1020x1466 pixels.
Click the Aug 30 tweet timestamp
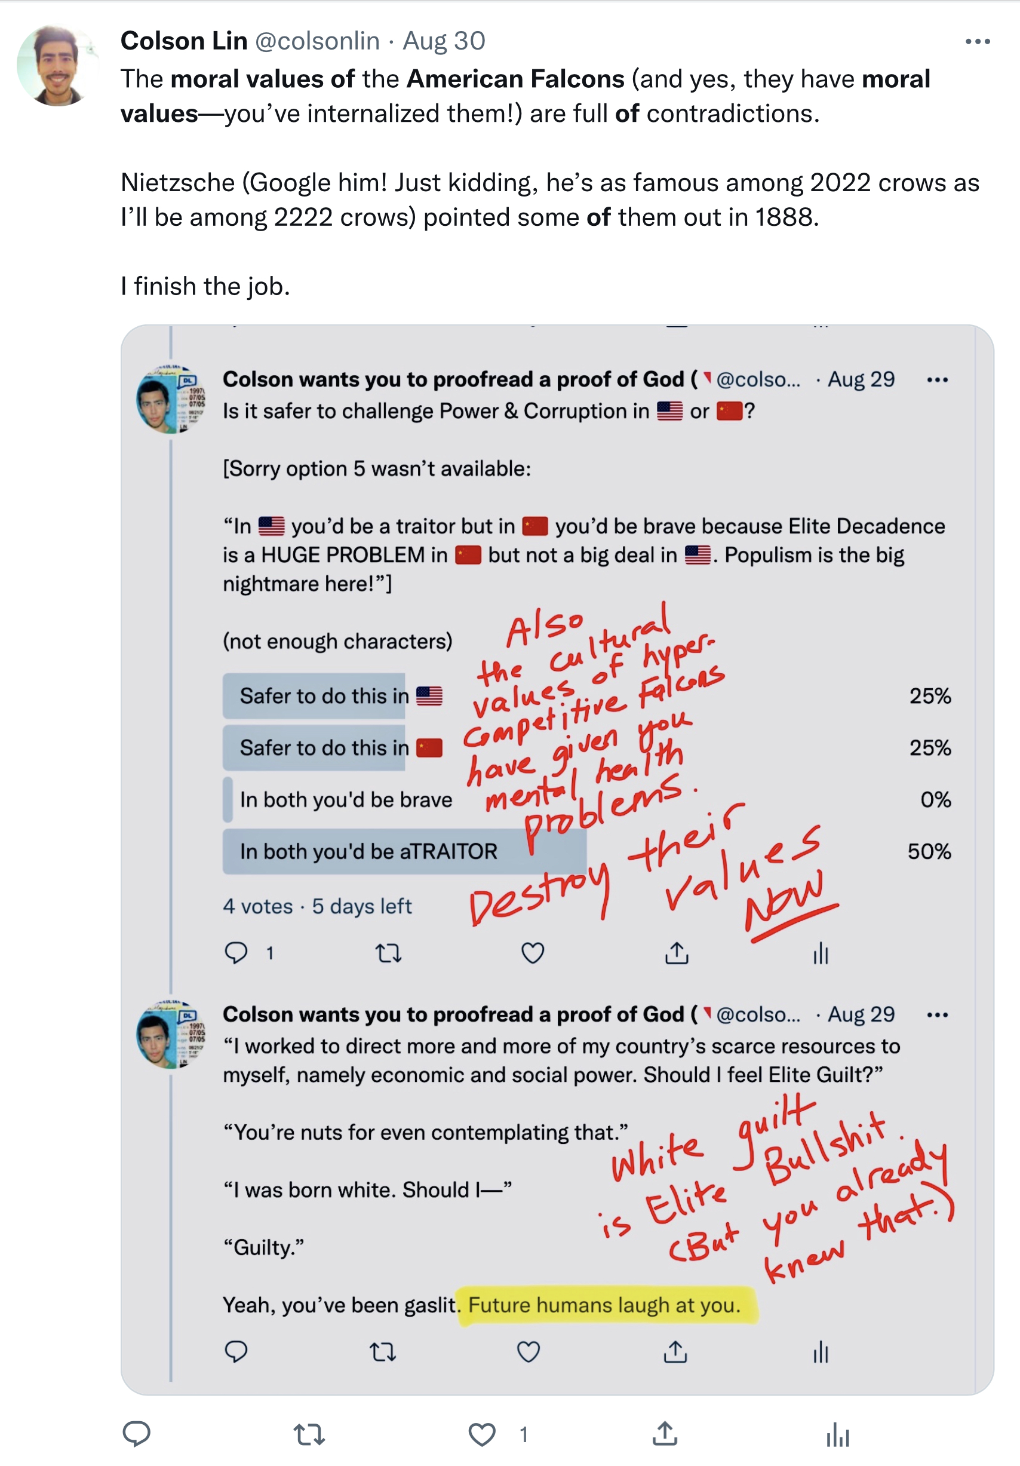coord(444,41)
